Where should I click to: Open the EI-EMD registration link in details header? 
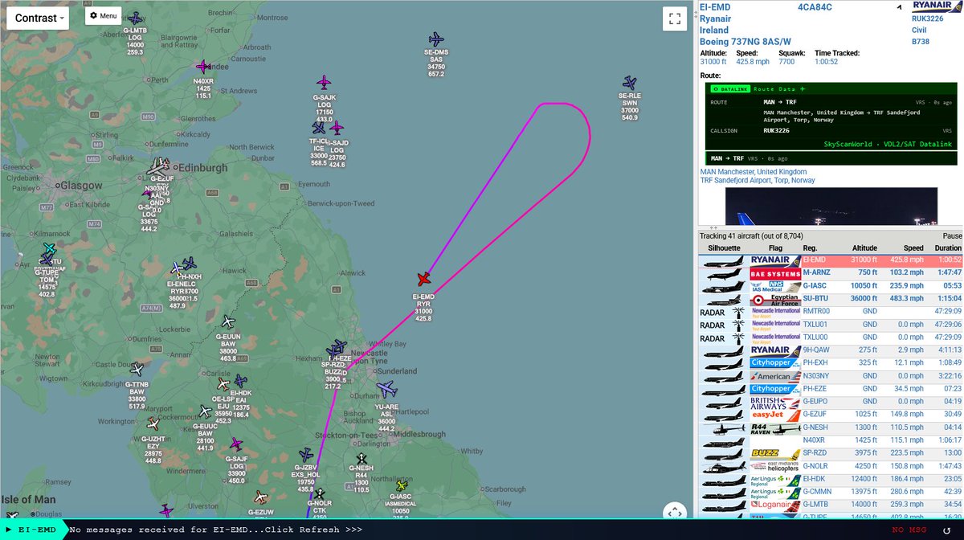(x=714, y=7)
